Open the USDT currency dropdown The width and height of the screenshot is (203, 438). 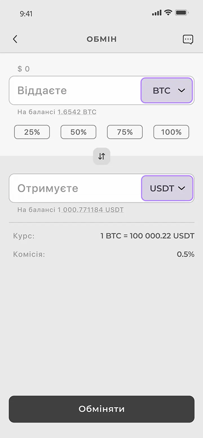[167, 188]
